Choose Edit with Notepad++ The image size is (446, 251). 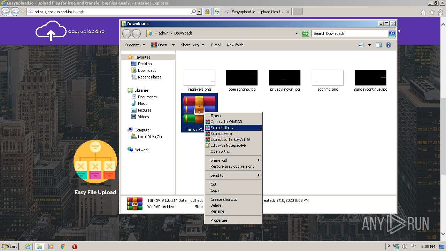pos(233,145)
